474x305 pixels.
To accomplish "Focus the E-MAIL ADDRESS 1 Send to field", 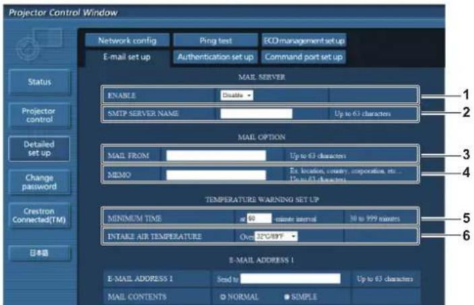I will coord(290,278).
